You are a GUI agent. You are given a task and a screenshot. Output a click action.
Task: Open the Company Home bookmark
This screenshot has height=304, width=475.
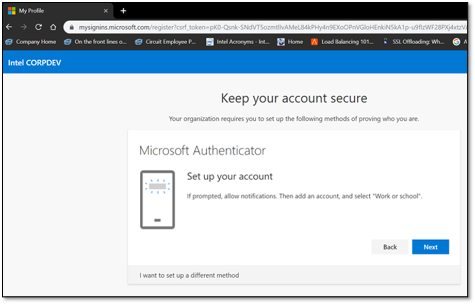(29, 42)
